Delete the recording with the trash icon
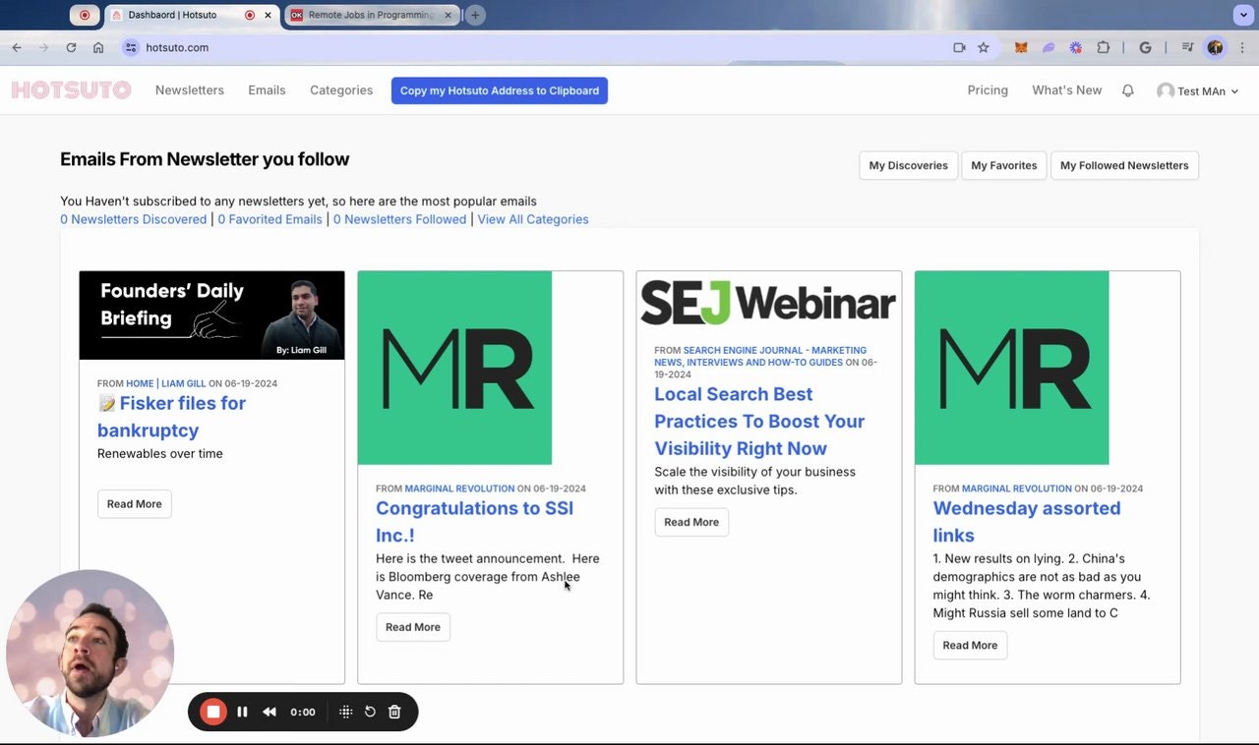The height and width of the screenshot is (745, 1259). click(x=394, y=712)
